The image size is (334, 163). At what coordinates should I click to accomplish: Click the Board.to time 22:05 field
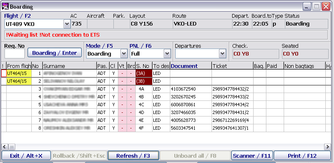click(261, 24)
